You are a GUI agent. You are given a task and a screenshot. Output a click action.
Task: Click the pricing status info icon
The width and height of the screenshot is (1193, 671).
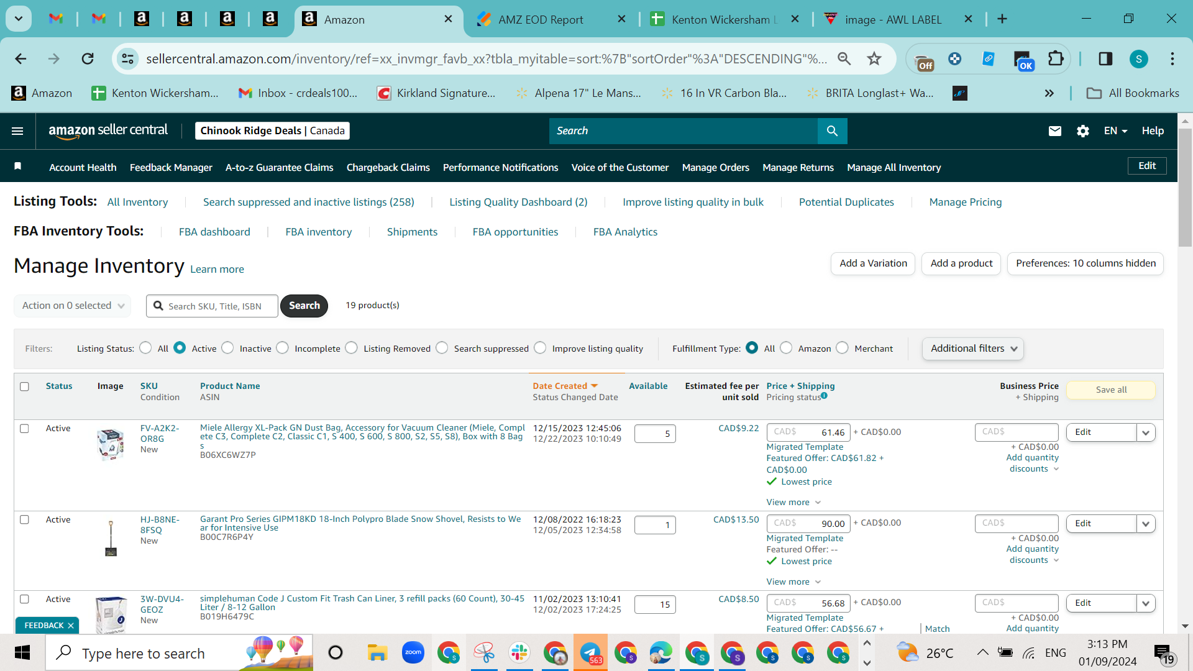(824, 396)
